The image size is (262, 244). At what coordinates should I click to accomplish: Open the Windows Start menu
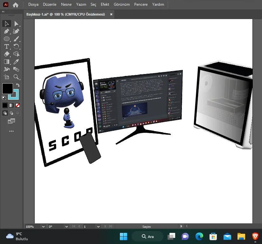click(x=123, y=236)
